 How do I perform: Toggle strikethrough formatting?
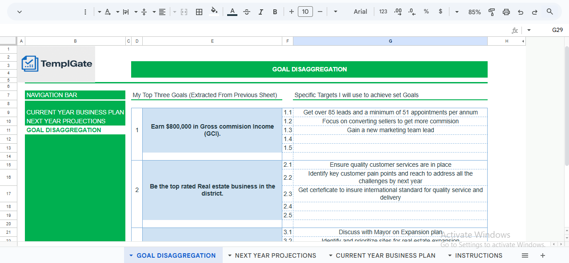[x=247, y=12]
